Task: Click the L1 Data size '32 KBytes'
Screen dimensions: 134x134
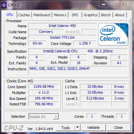Action: click(x=95, y=87)
